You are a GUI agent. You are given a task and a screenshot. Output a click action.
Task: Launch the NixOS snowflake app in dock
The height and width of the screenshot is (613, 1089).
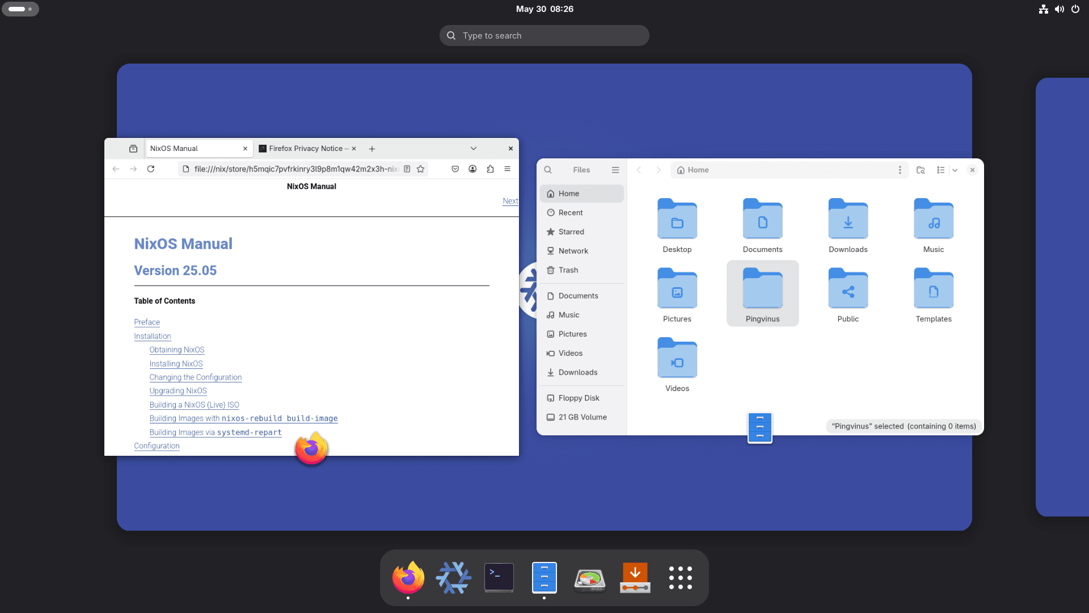click(x=453, y=577)
